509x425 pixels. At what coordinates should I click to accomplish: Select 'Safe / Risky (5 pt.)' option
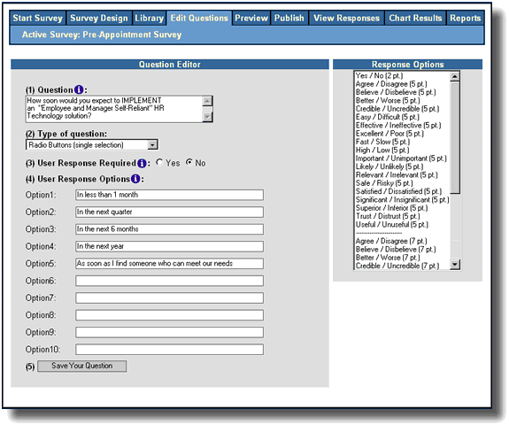(x=384, y=183)
